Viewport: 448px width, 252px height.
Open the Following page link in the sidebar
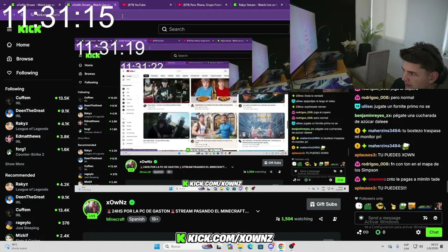27,73
